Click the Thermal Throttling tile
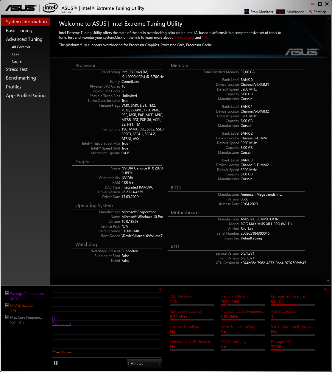Viewport: 332px width, 372px height. [x=192, y=330]
